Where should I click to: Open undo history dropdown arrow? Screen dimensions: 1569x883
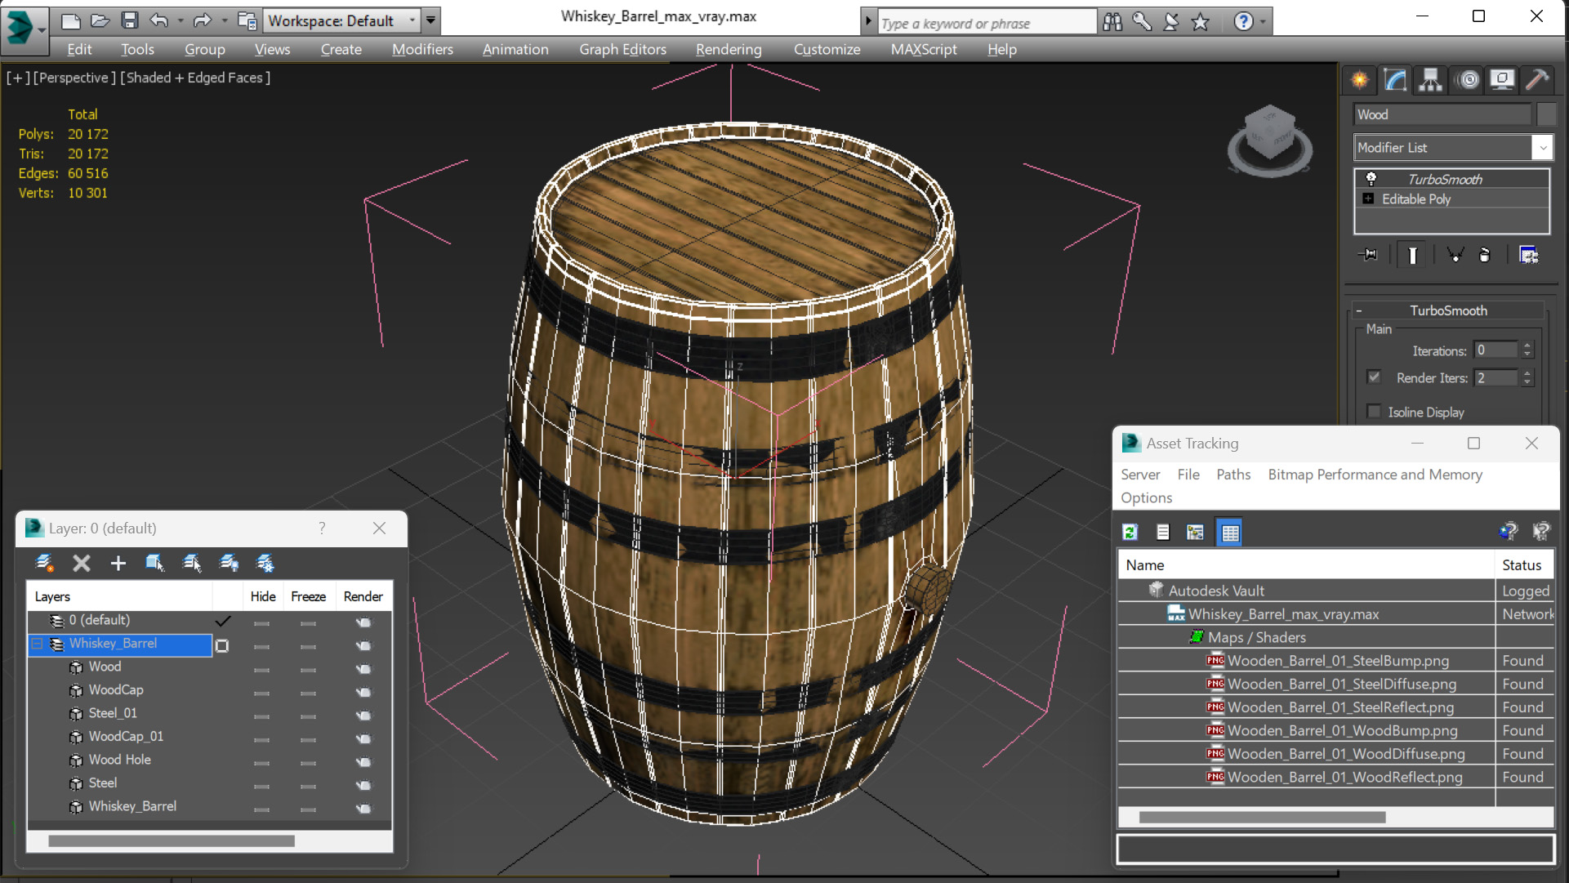(x=180, y=20)
